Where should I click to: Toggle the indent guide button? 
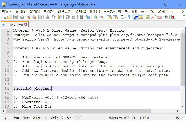pos(135,17)
